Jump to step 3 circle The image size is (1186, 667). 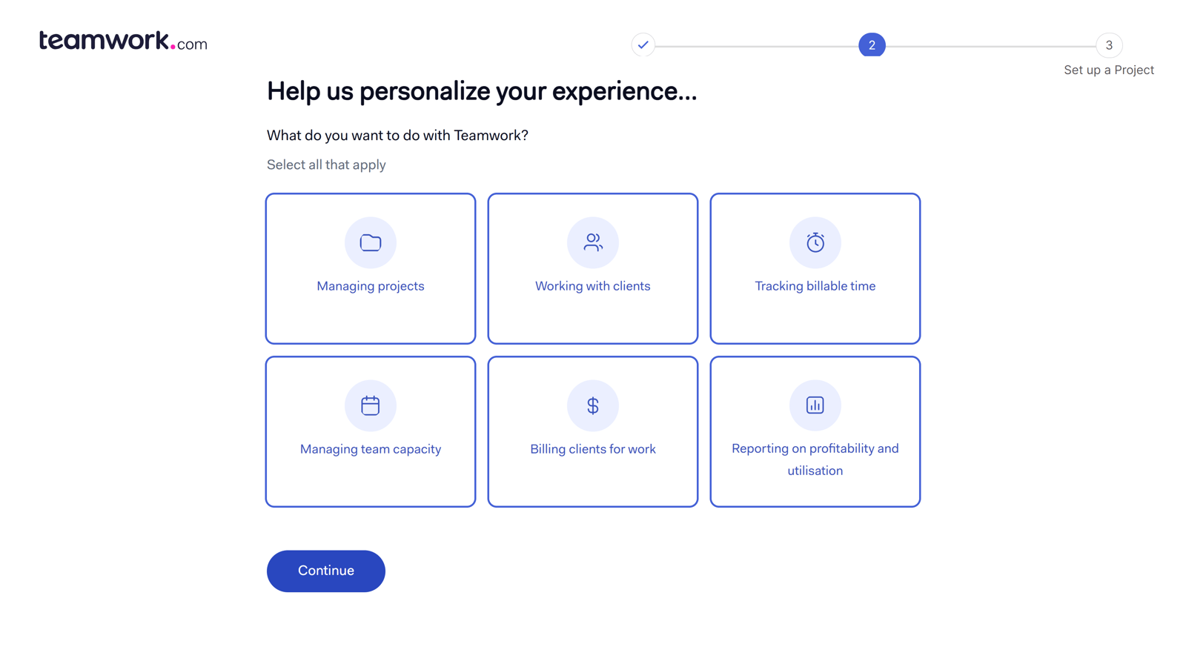[x=1109, y=45]
